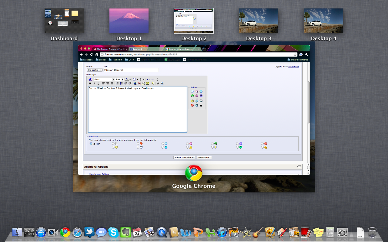388x242 pixels.
Task: Launch Microsoft PowerPoint from dock
Action: coord(198,232)
